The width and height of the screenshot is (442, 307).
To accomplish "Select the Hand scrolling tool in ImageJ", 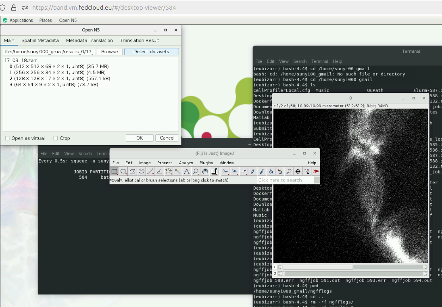I will click(204, 171).
